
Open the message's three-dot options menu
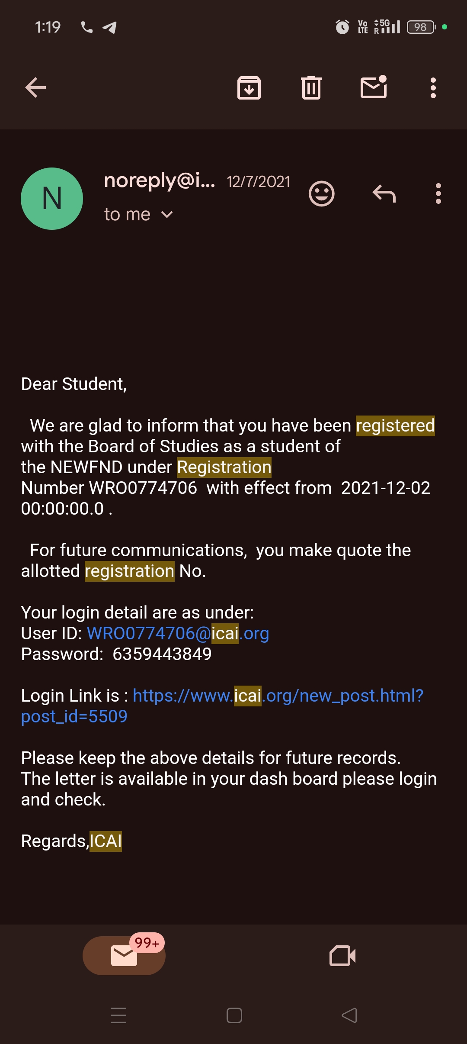(x=438, y=193)
